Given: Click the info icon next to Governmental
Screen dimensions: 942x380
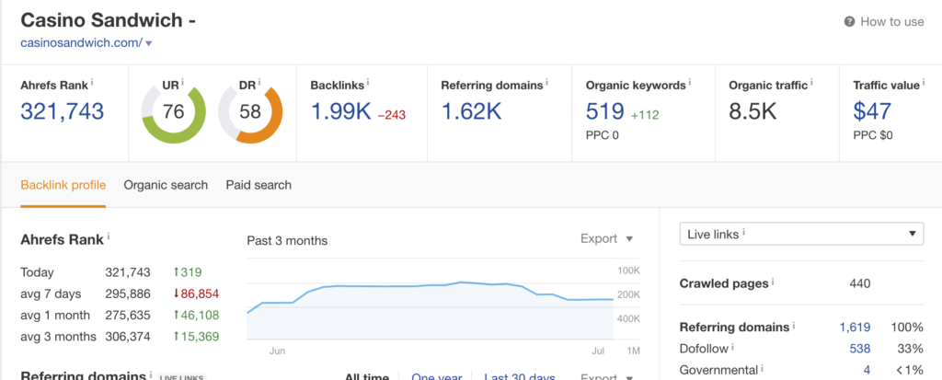Looking at the screenshot, I should (763, 368).
